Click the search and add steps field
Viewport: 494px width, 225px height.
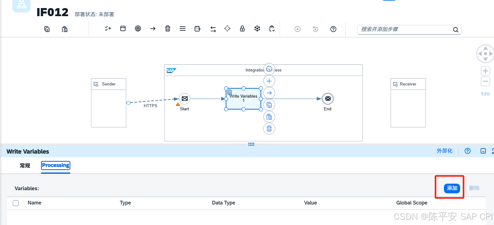pyautogui.click(x=409, y=30)
